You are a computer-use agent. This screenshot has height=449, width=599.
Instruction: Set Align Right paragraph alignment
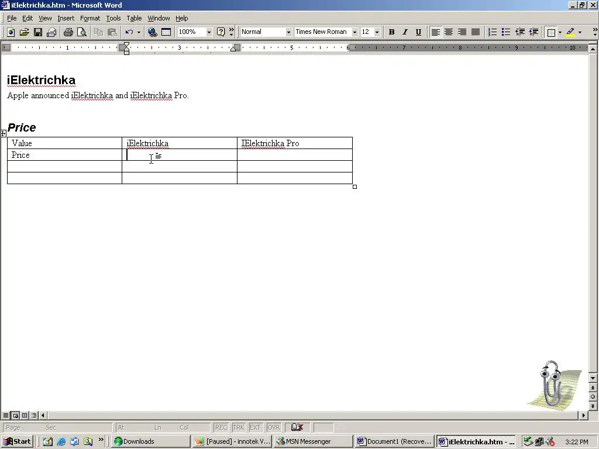462,32
